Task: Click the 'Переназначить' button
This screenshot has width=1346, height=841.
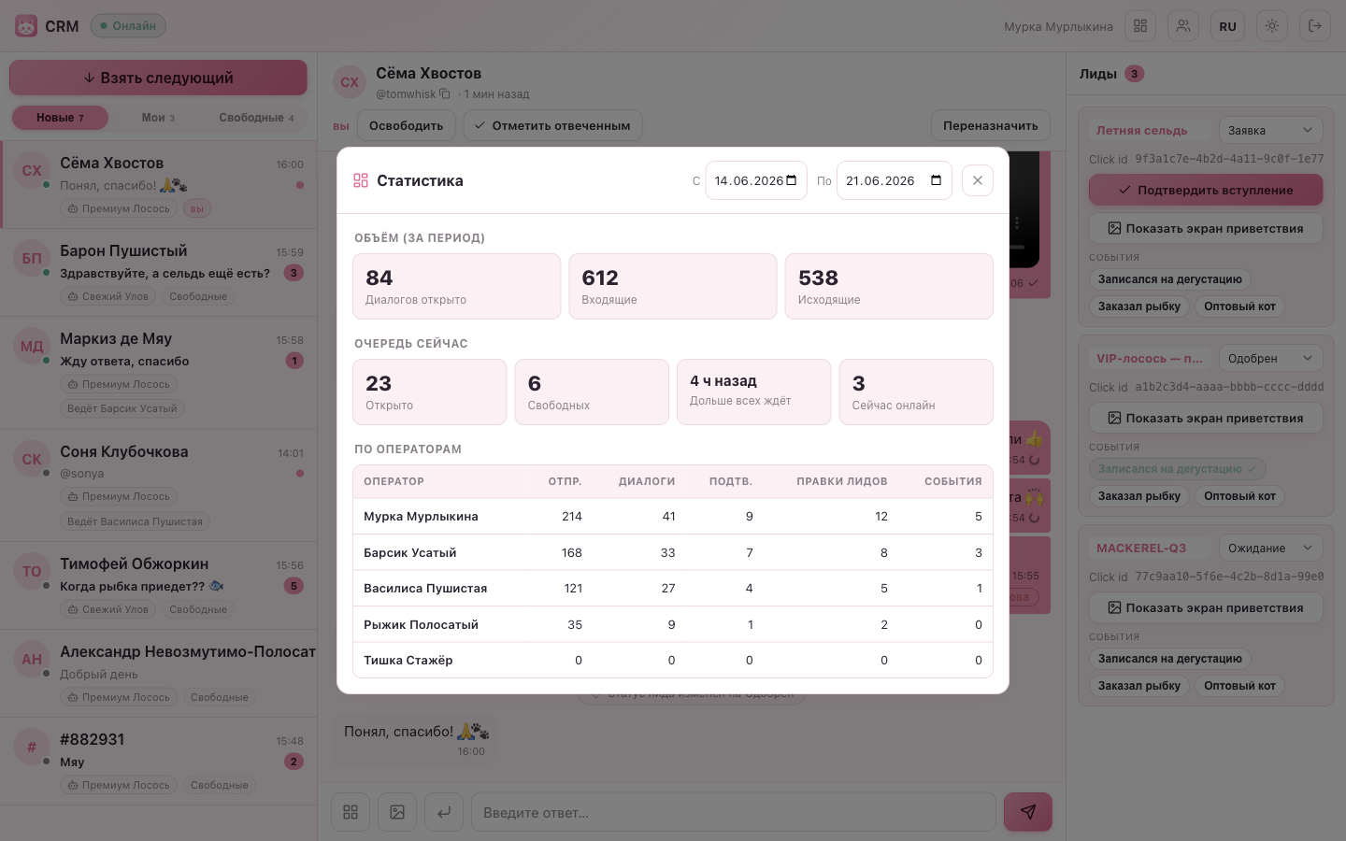Action: (990, 125)
